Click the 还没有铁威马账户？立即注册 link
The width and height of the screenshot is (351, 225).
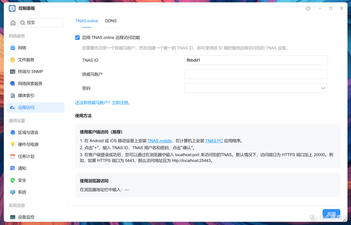[x=103, y=103]
